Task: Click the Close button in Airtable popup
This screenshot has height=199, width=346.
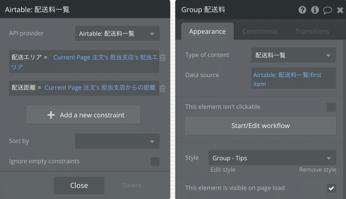Action: (x=79, y=186)
